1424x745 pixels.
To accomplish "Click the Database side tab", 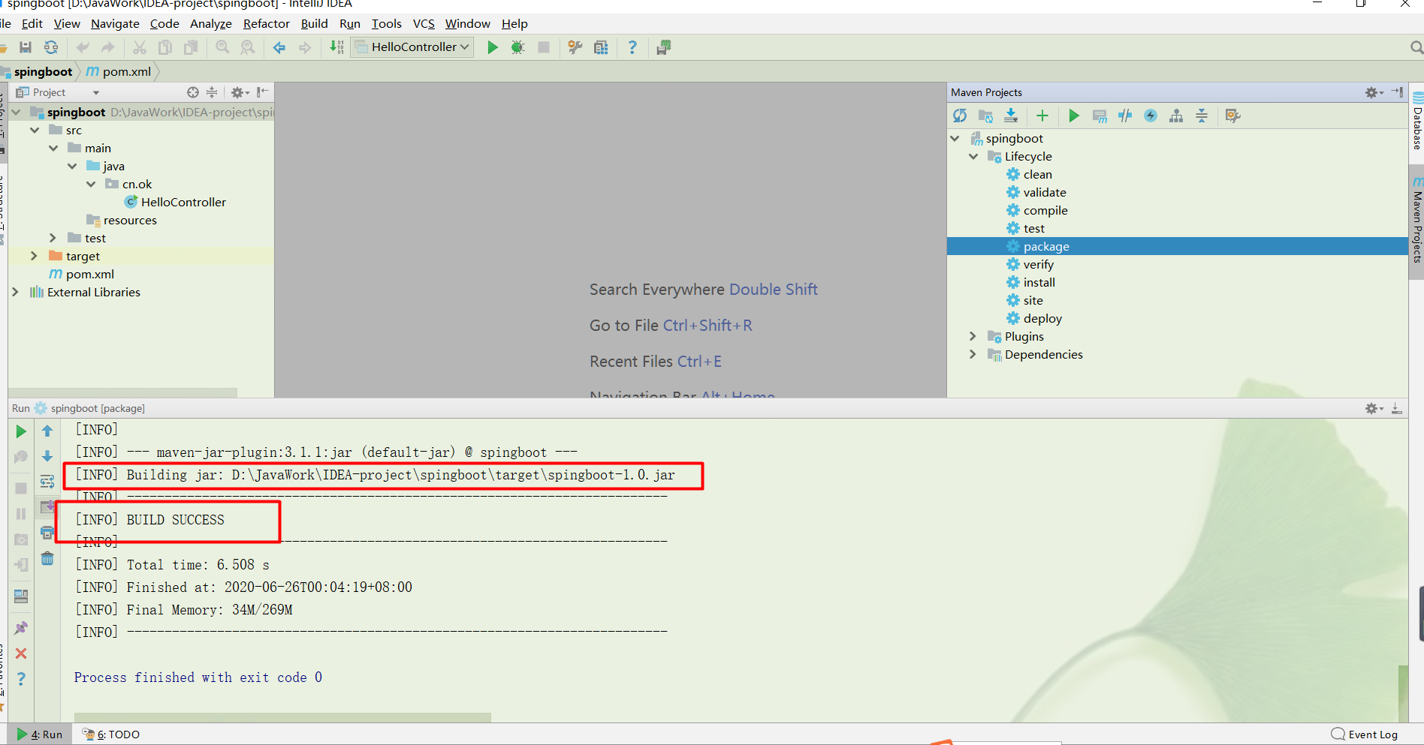I will click(x=1417, y=120).
